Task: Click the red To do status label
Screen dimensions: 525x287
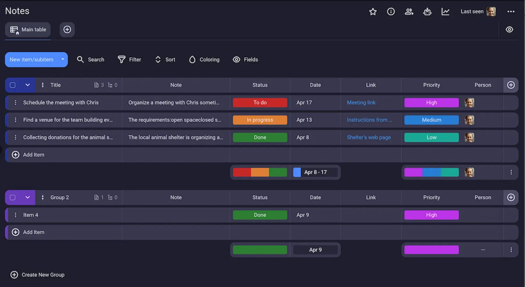Action: point(260,103)
